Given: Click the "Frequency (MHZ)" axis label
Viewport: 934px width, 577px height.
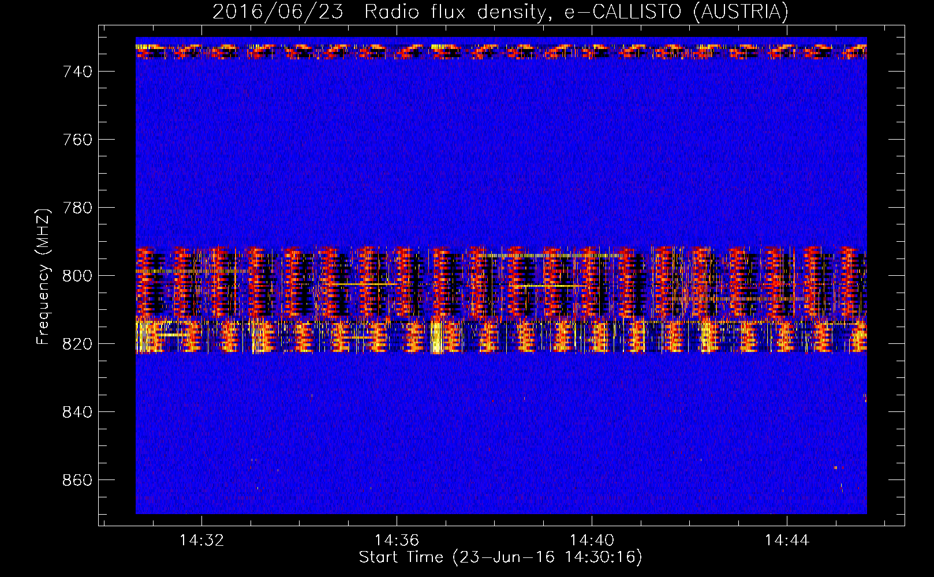Looking at the screenshot, I should (43, 276).
